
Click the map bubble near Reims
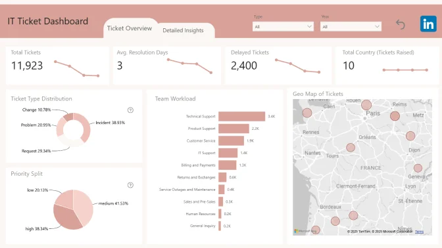[395, 116]
